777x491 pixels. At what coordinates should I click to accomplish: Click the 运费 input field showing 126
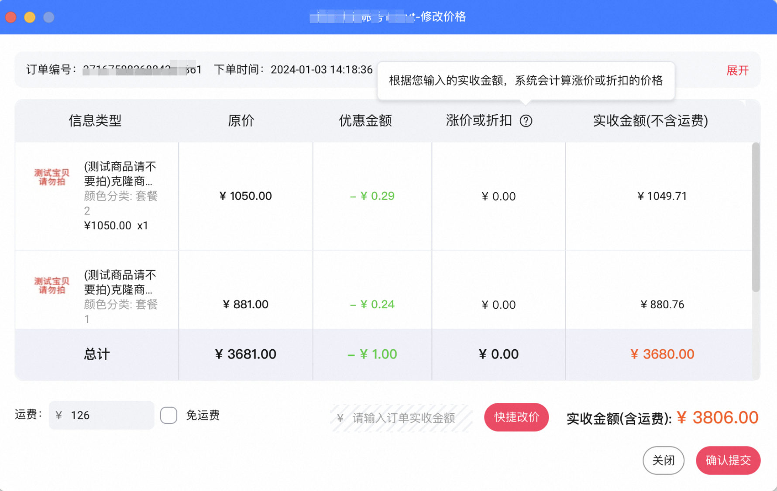101,415
